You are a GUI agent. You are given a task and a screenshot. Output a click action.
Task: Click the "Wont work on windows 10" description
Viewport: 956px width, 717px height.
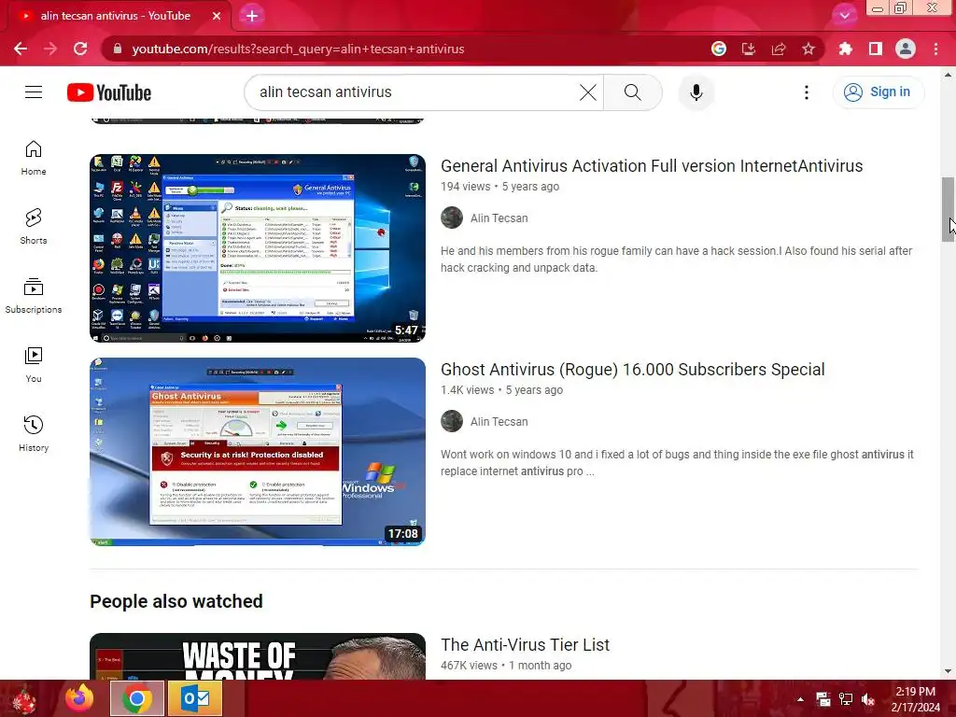678,463
